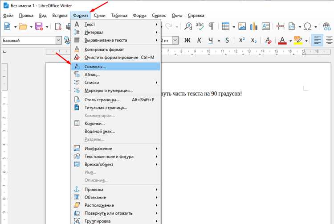Choose Водяной знак... entry

pos(116,131)
